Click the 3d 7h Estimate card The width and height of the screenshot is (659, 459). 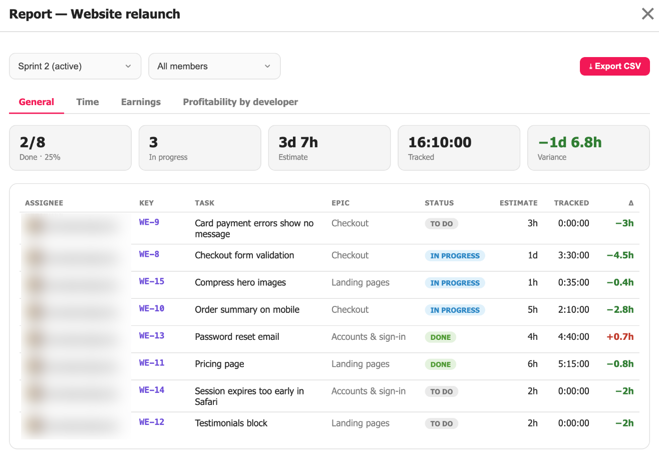pyautogui.click(x=329, y=148)
